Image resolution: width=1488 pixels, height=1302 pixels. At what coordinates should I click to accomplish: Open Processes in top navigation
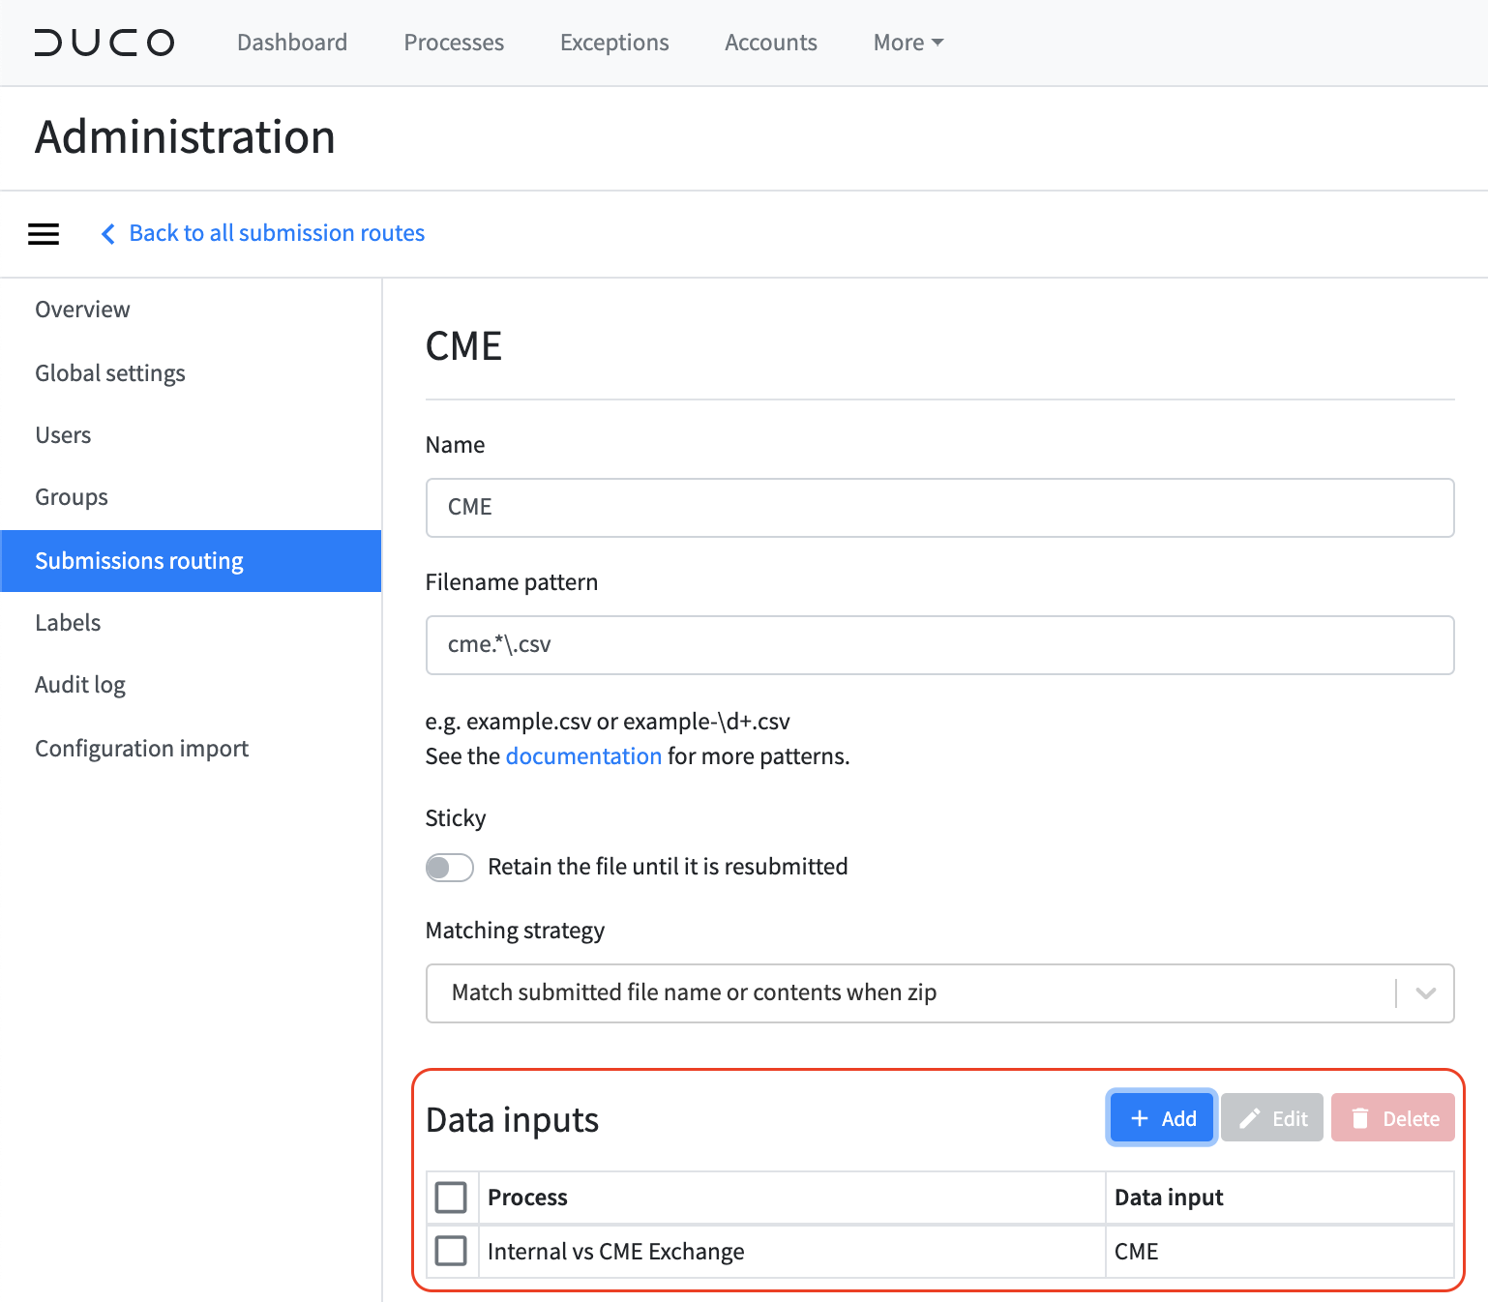[x=454, y=43]
